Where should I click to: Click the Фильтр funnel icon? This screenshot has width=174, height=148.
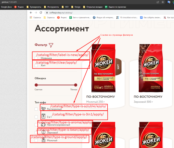coord(51,45)
